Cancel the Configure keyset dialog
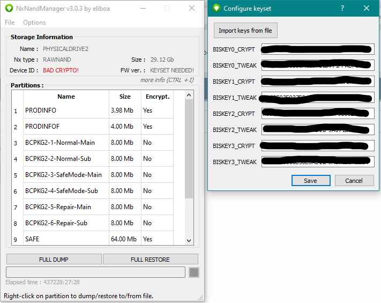The width and height of the screenshot is (381, 303). pyautogui.click(x=354, y=181)
